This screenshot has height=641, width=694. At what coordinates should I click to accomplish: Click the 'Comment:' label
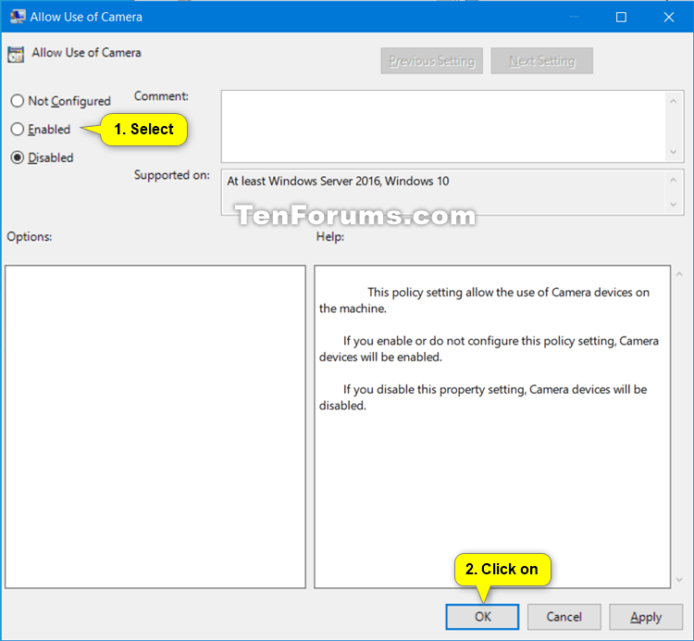point(161,96)
